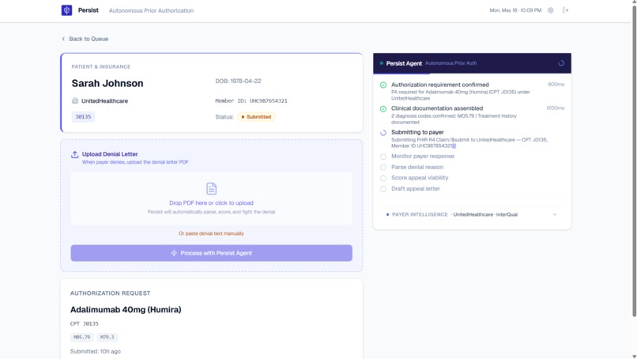Click the vertical page scrollbar

pos(634,161)
